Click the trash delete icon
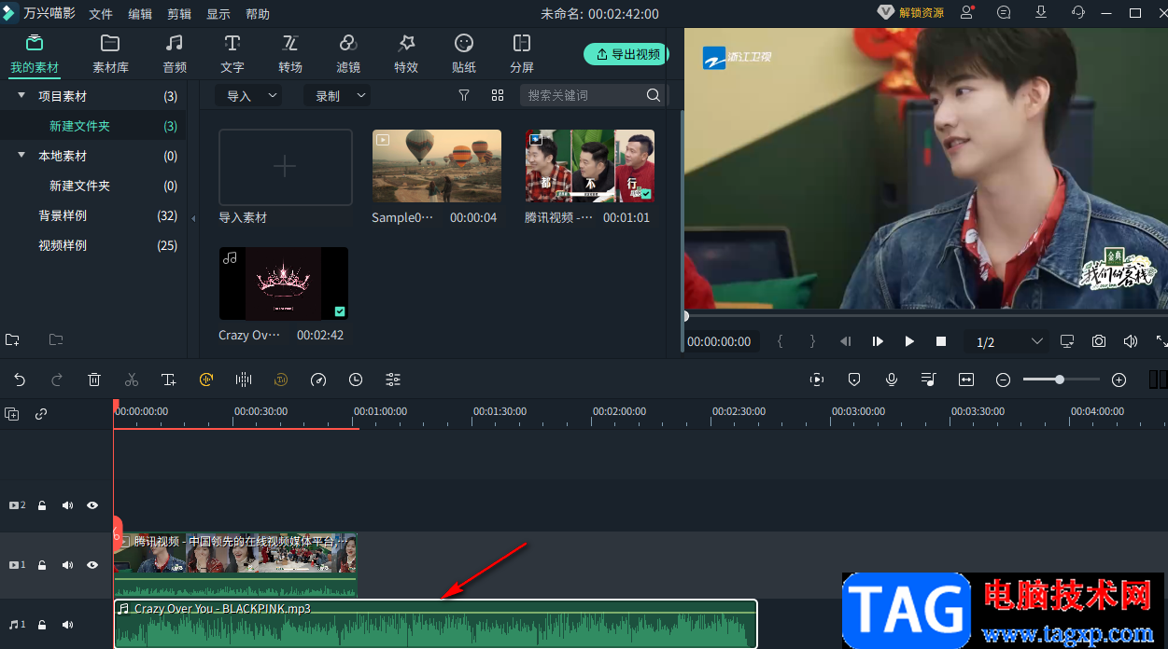The width and height of the screenshot is (1168, 649). (x=94, y=380)
